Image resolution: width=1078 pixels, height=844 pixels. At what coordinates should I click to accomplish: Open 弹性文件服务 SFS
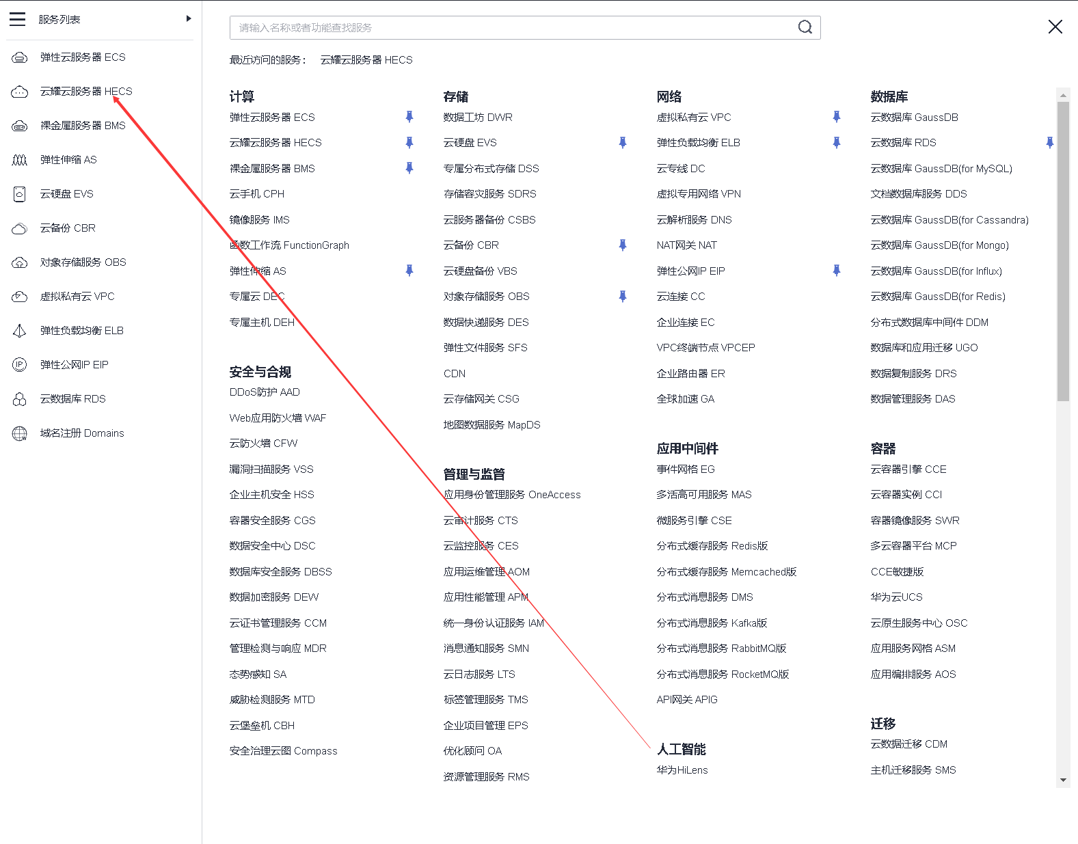485,348
